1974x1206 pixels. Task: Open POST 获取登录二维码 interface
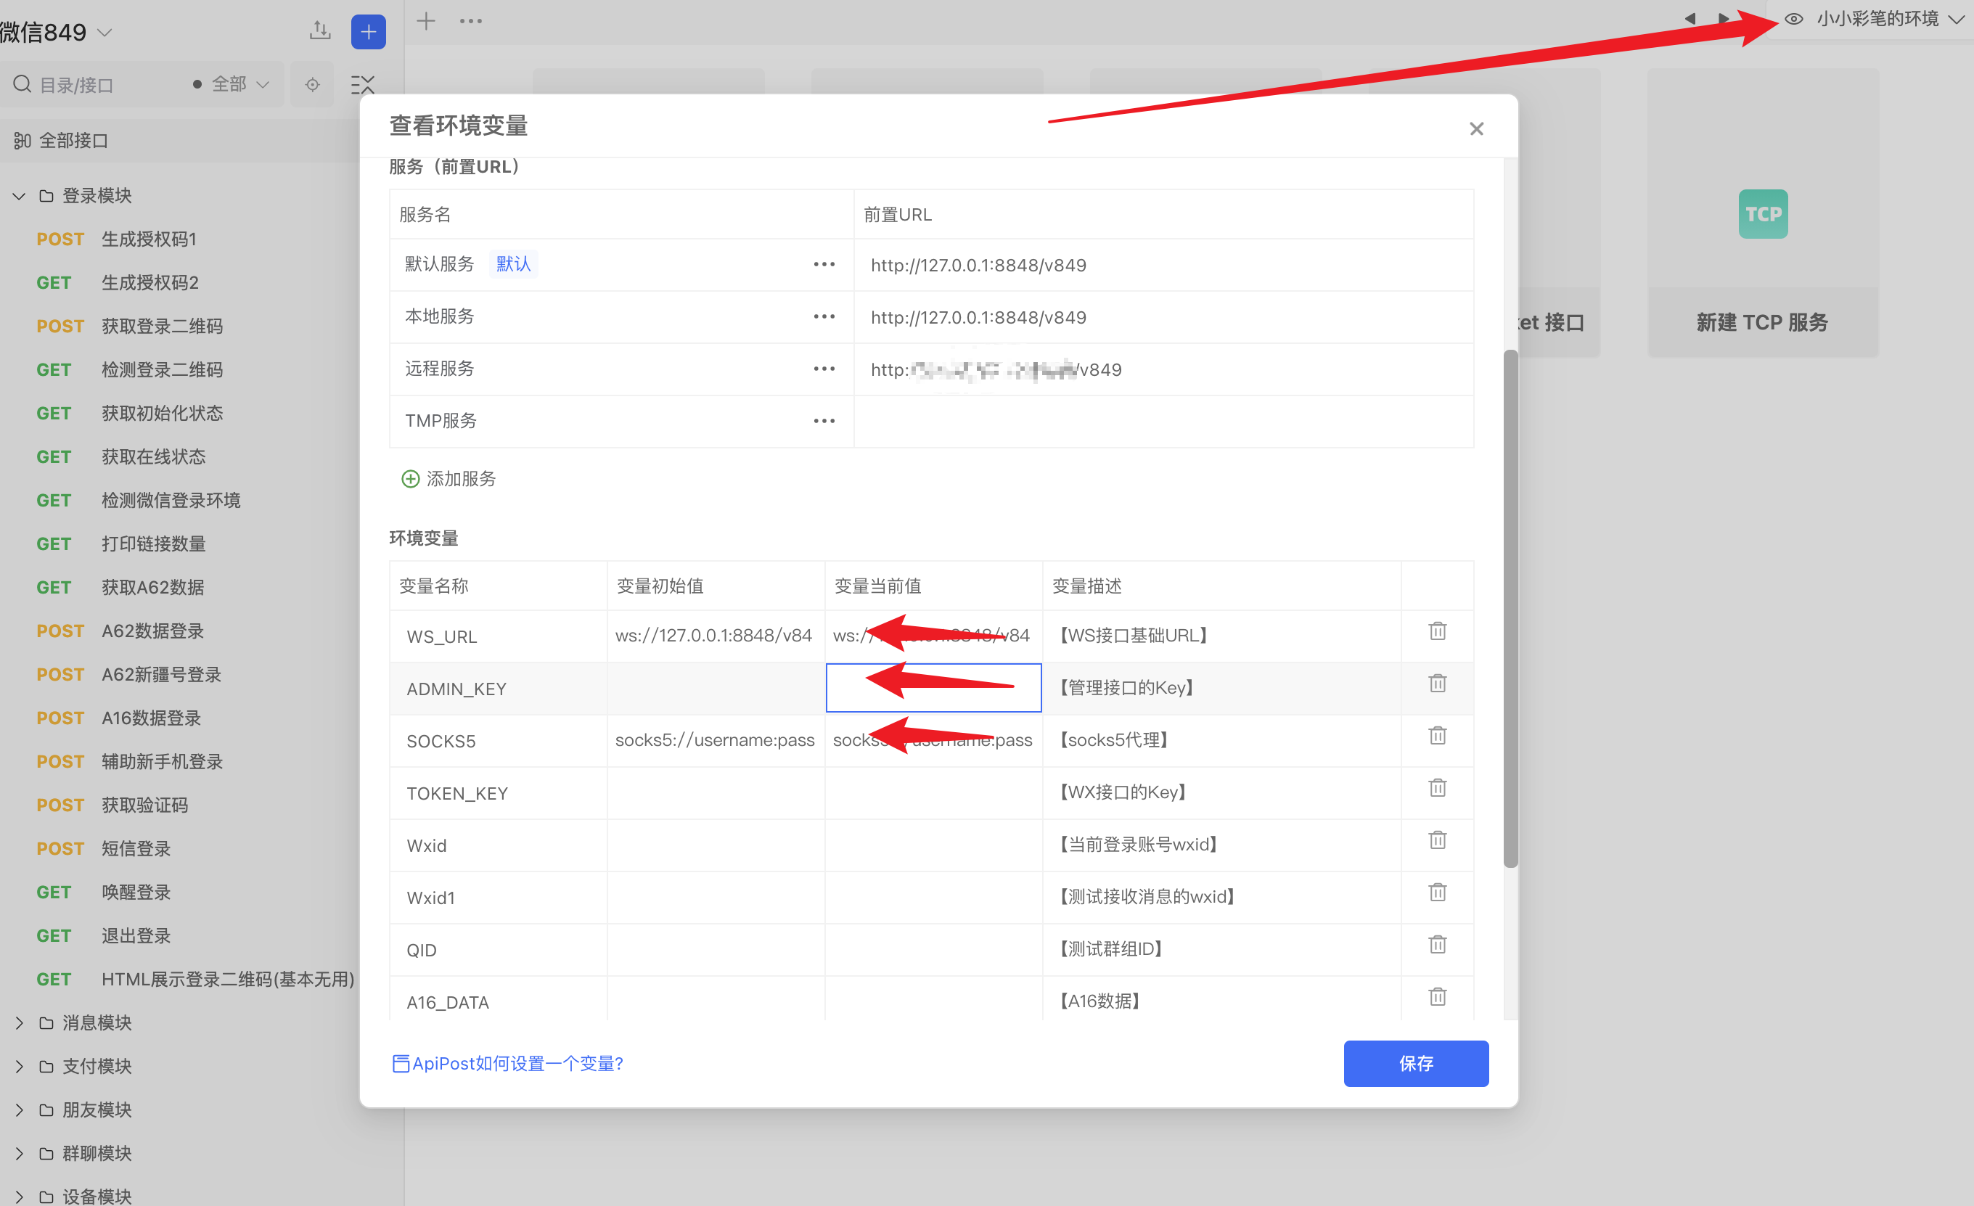(162, 327)
